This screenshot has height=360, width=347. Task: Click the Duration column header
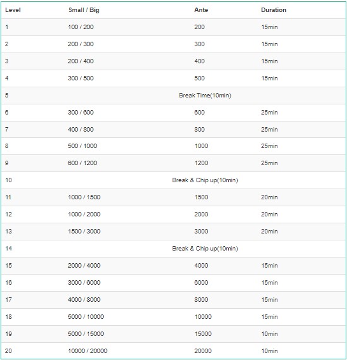[274, 10]
